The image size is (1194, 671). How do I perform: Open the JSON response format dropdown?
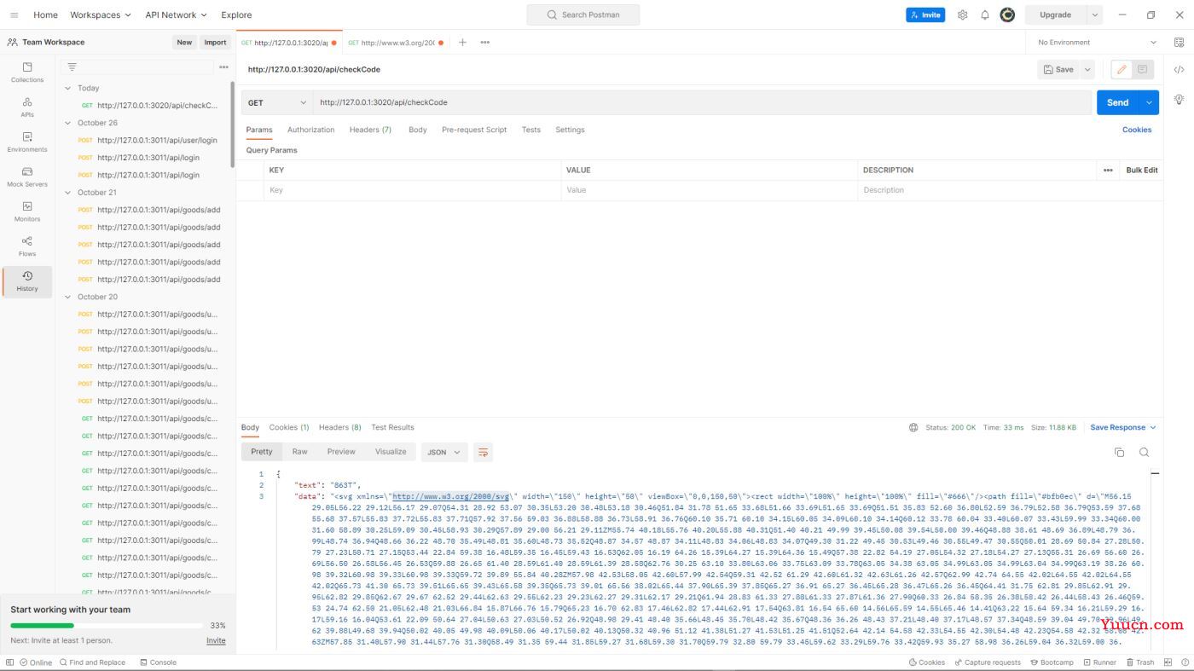point(443,452)
